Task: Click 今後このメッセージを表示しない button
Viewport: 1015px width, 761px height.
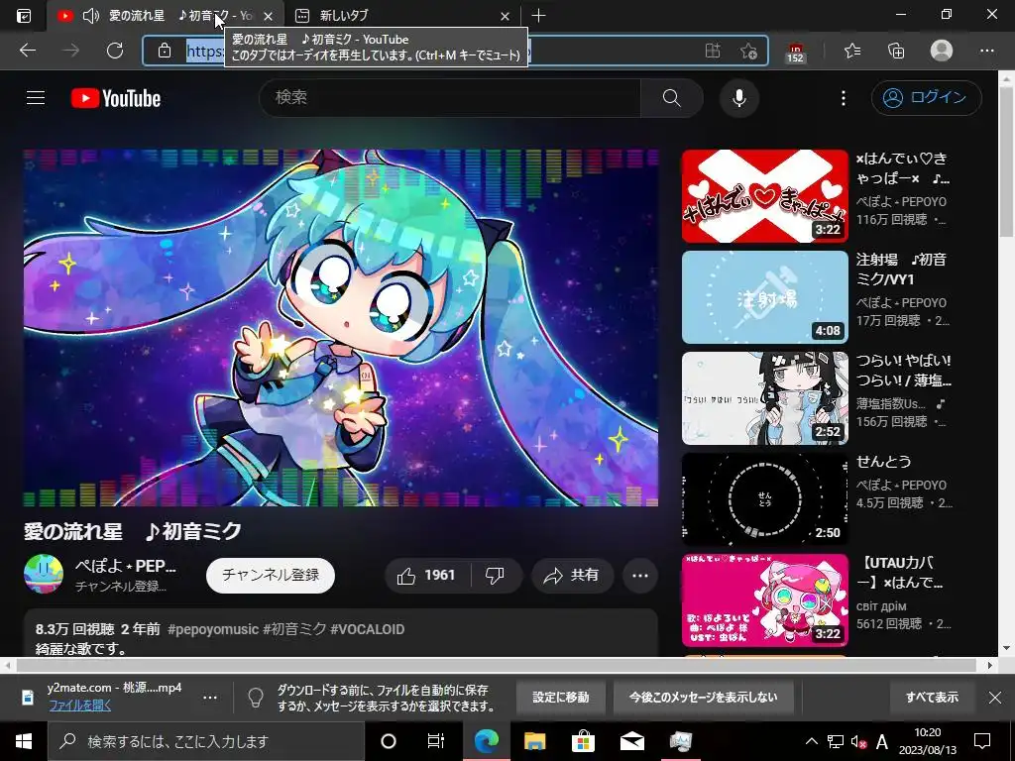Action: point(703,697)
